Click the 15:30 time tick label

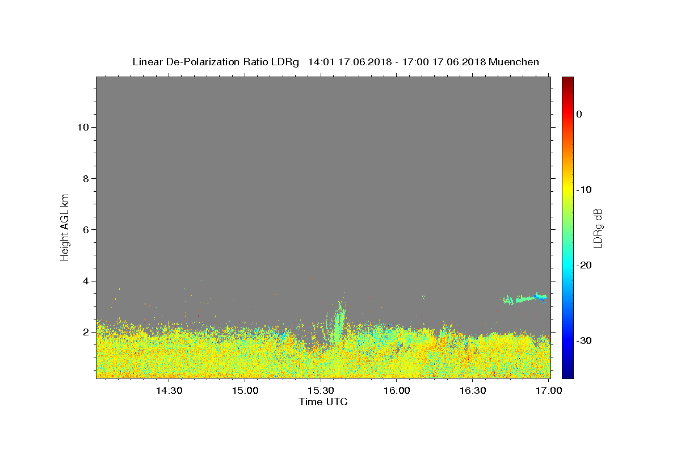[321, 391]
